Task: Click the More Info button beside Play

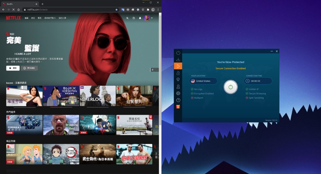Action: click(30, 68)
